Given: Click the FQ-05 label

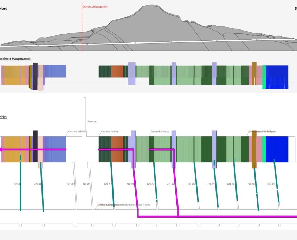Looking at the screenshot, I should tap(211, 184).
